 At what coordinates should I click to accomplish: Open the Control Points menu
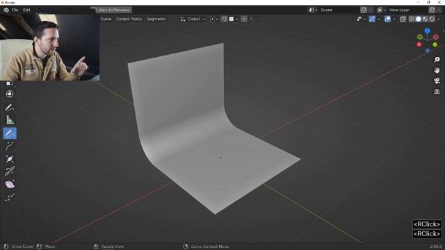[129, 19]
